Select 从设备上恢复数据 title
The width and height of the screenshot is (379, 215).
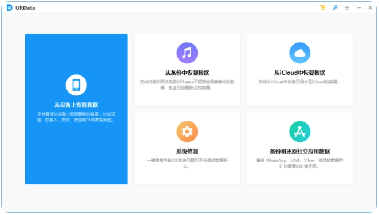pos(76,105)
